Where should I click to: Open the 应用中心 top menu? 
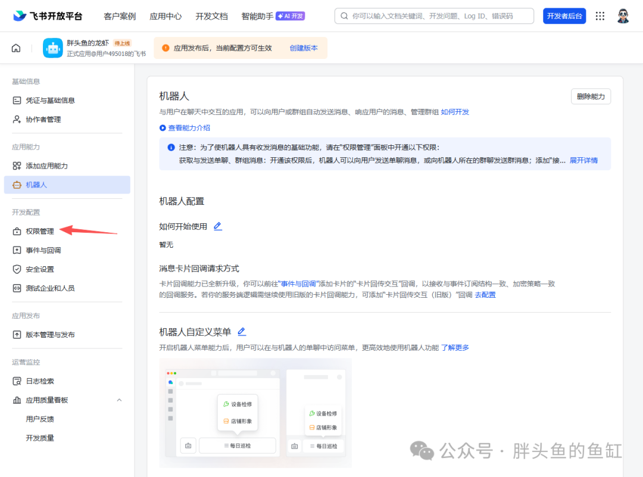[166, 17]
